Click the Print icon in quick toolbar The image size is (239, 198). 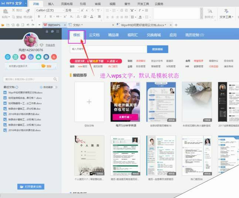tap(18, 25)
